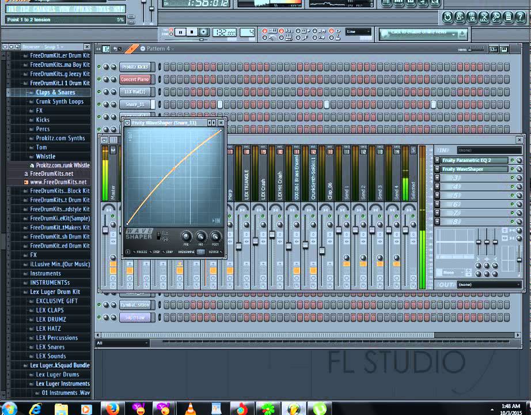Expand Lex Luger Drum Kit folder

(x=55, y=292)
